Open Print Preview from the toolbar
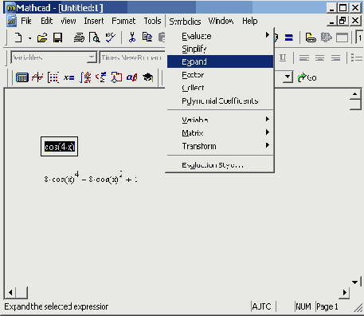The width and height of the screenshot is (364, 316). pyautogui.click(x=95, y=38)
